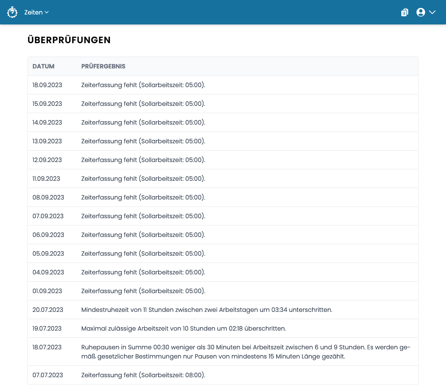Image resolution: width=446 pixels, height=391 pixels.
Task: Select the date 07.09.2023
Action: [x=48, y=216]
